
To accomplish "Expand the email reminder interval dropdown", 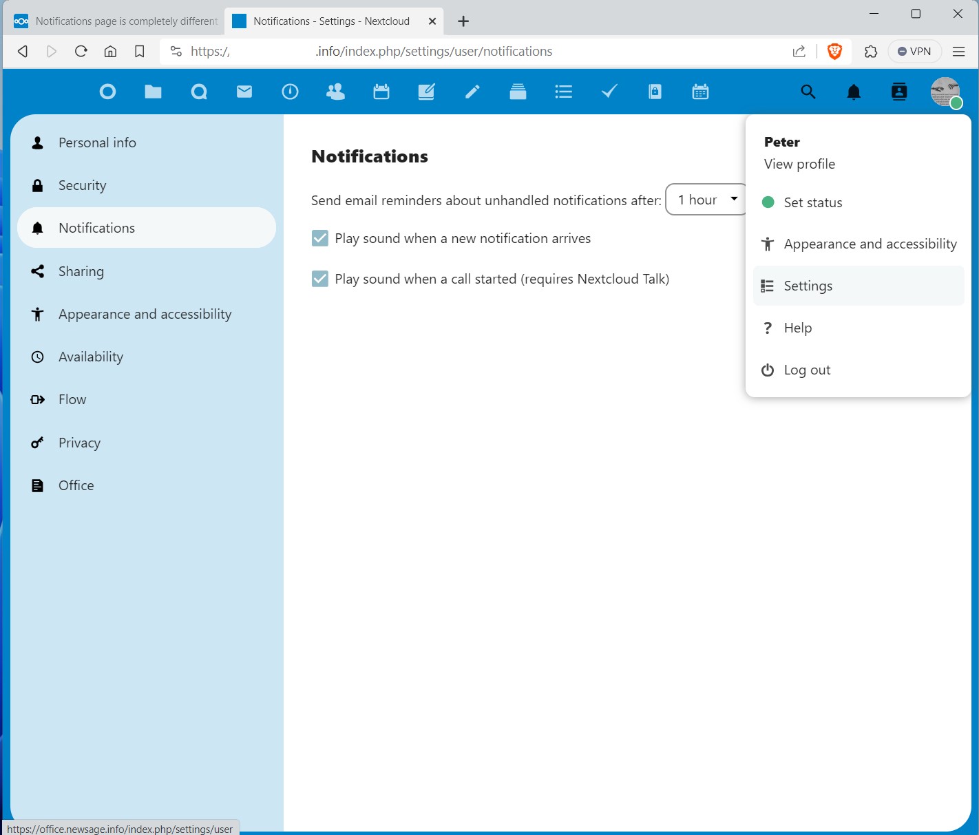I will tap(706, 200).
